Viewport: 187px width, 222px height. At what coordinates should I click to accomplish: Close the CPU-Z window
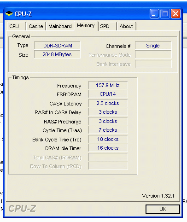point(175,14)
